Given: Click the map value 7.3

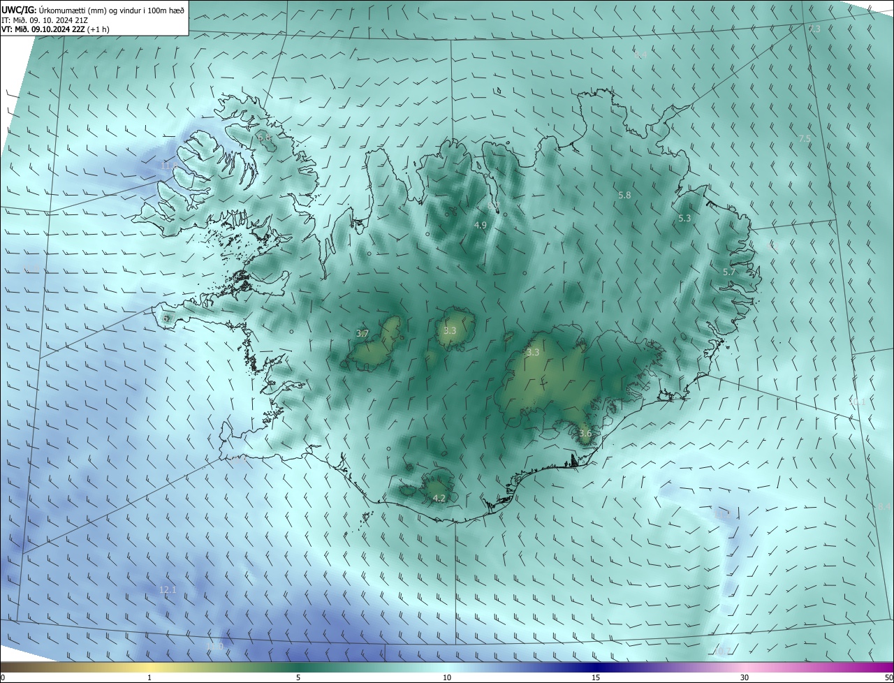Looking at the screenshot, I should click(x=814, y=29).
